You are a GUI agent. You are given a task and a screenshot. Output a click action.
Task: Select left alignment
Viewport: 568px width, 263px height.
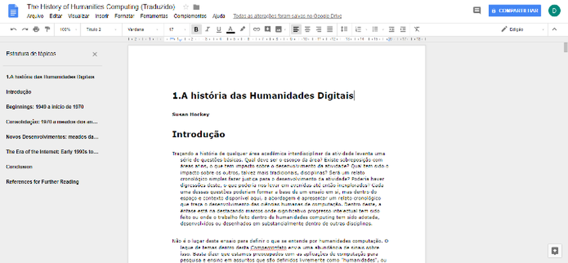[296, 29]
